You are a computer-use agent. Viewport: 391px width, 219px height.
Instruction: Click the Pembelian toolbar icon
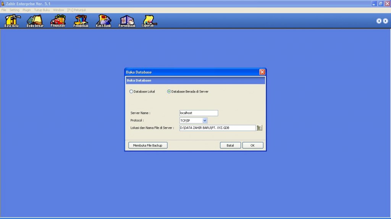(81, 21)
